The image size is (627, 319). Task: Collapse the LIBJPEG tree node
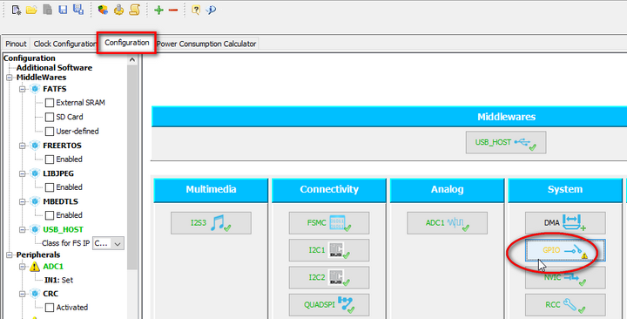click(23, 173)
